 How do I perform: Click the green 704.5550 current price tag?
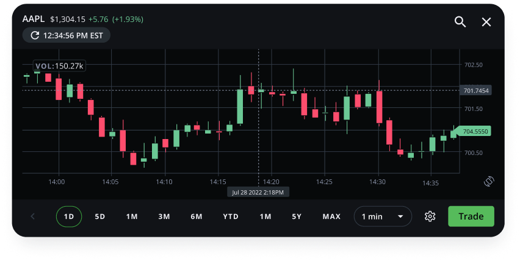click(475, 131)
